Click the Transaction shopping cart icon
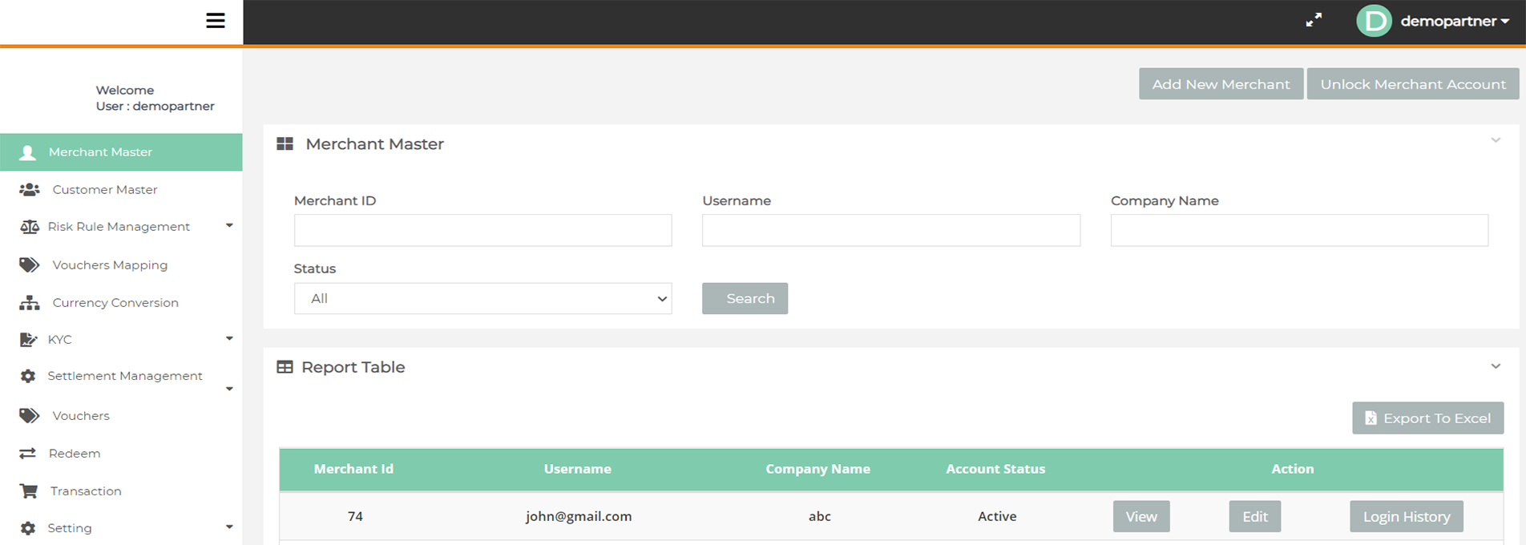The image size is (1526, 545). [29, 491]
